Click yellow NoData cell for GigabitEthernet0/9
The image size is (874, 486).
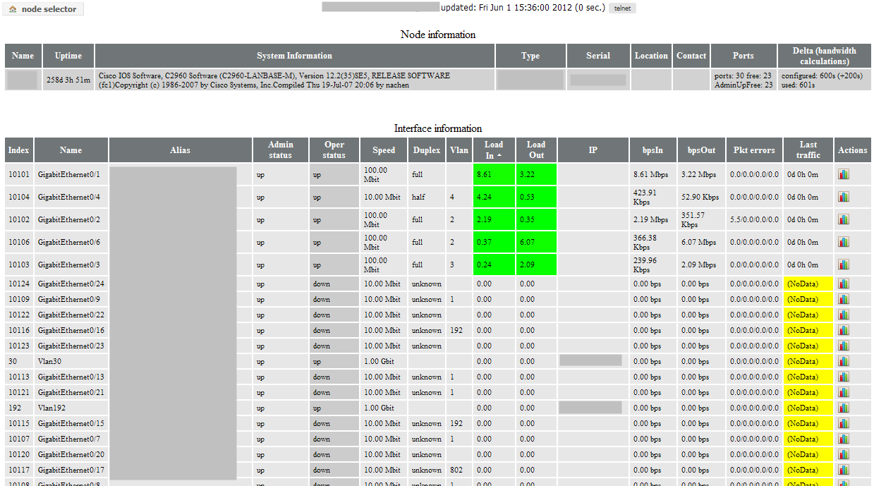[808, 299]
